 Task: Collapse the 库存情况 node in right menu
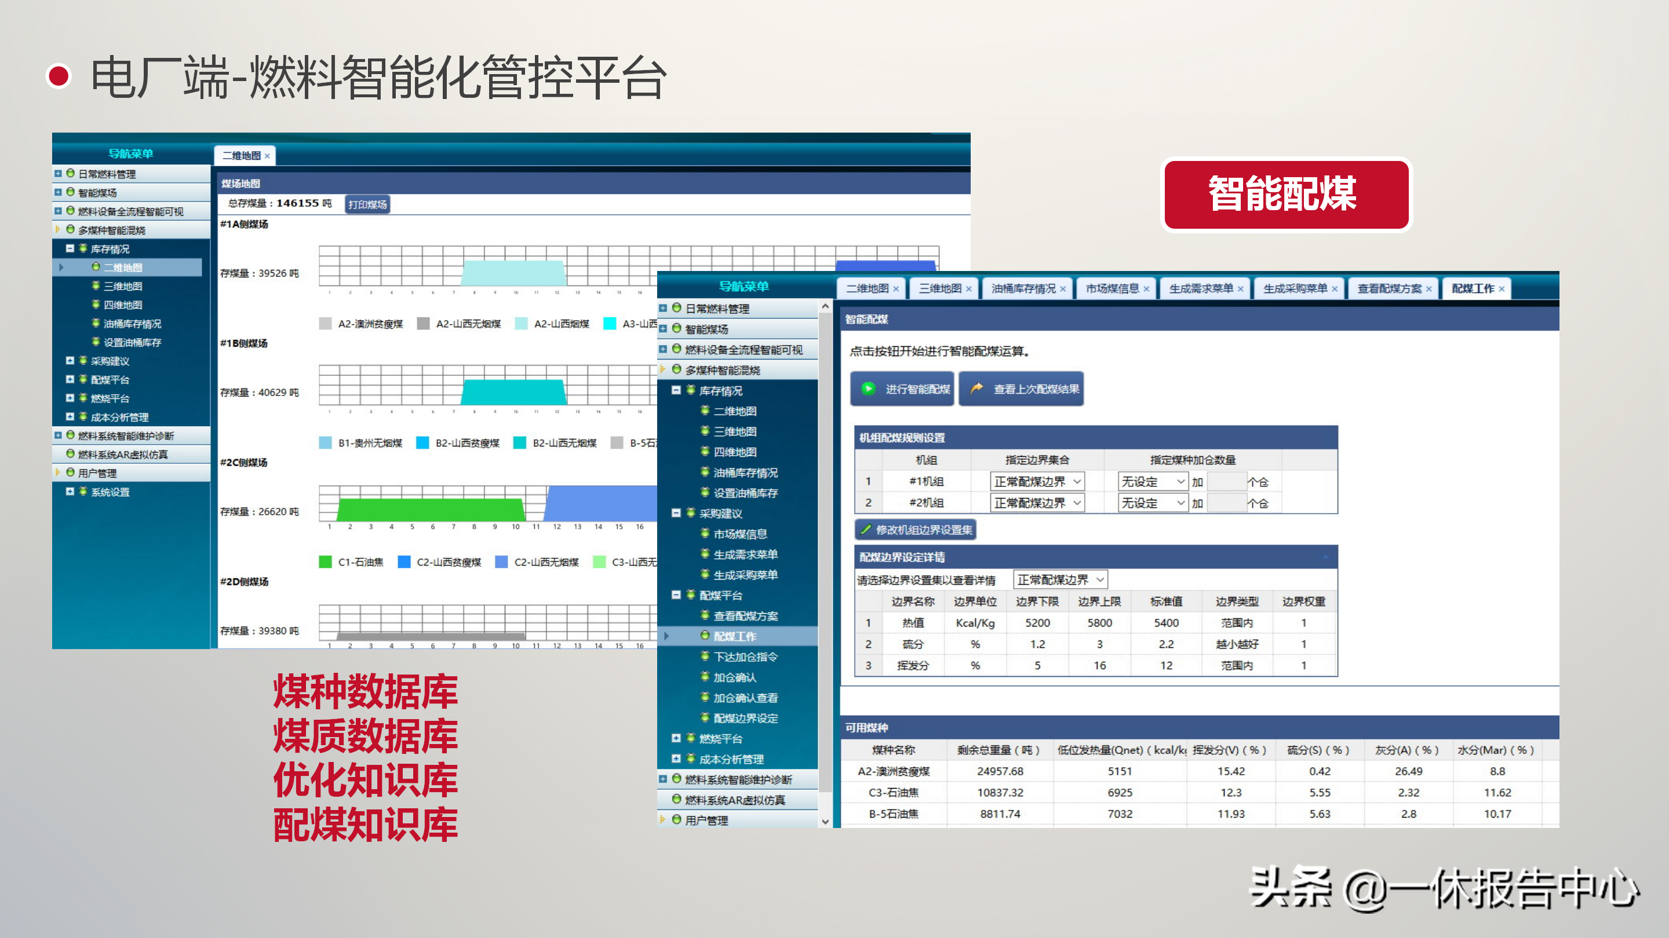(676, 390)
